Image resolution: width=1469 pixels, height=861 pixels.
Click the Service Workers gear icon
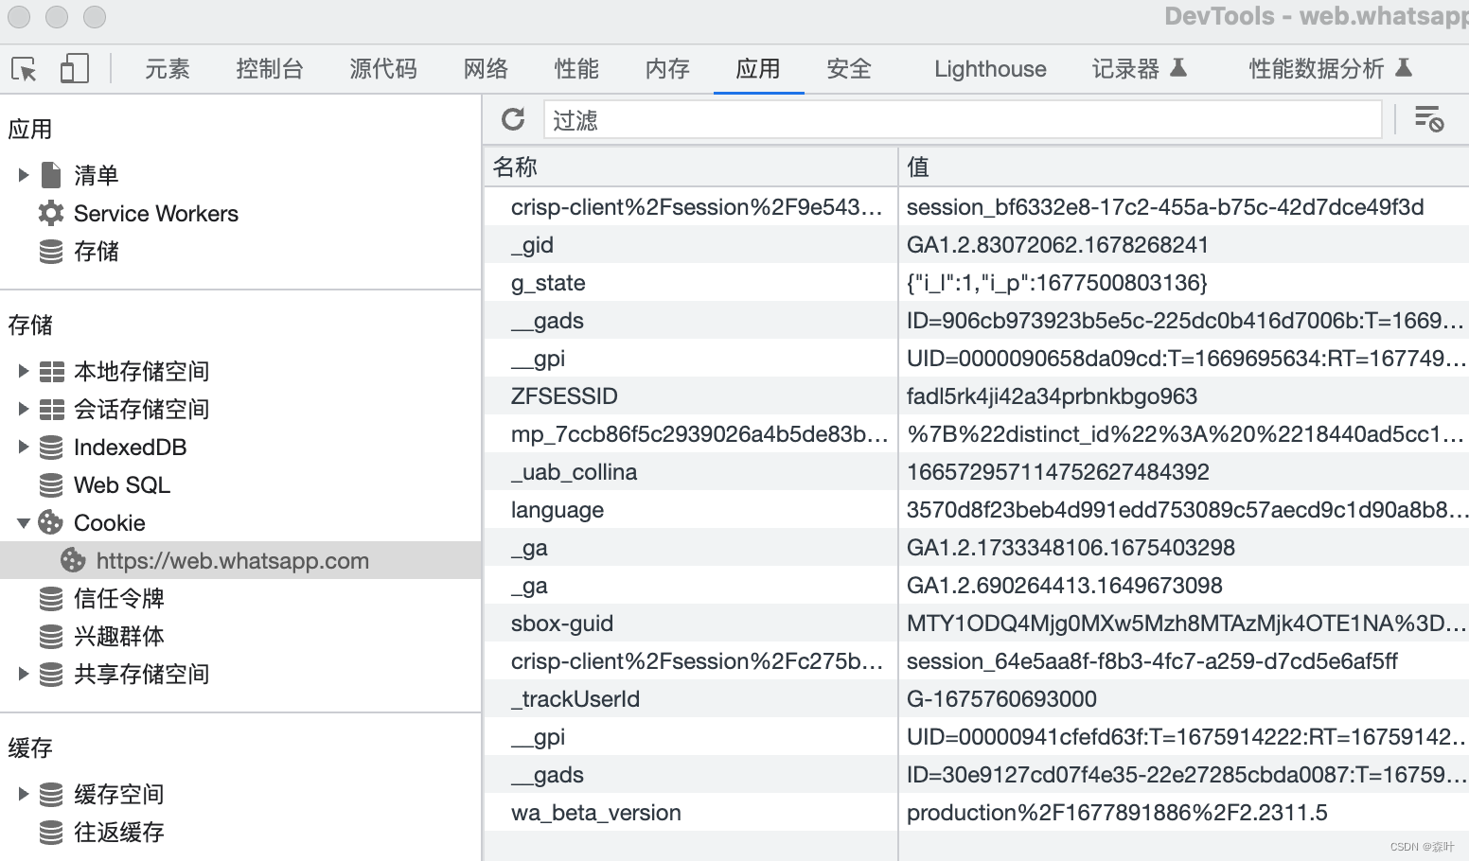point(51,213)
